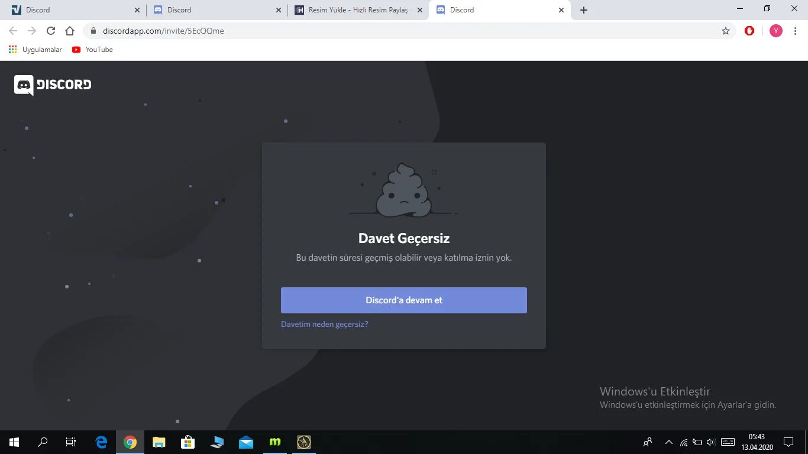
Task: Open a new browser tab
Action: coord(584,10)
